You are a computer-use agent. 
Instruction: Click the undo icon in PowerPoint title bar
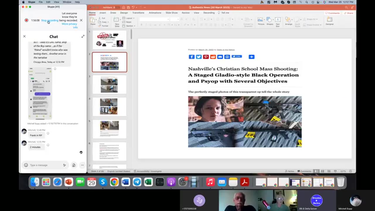pos(134,7)
